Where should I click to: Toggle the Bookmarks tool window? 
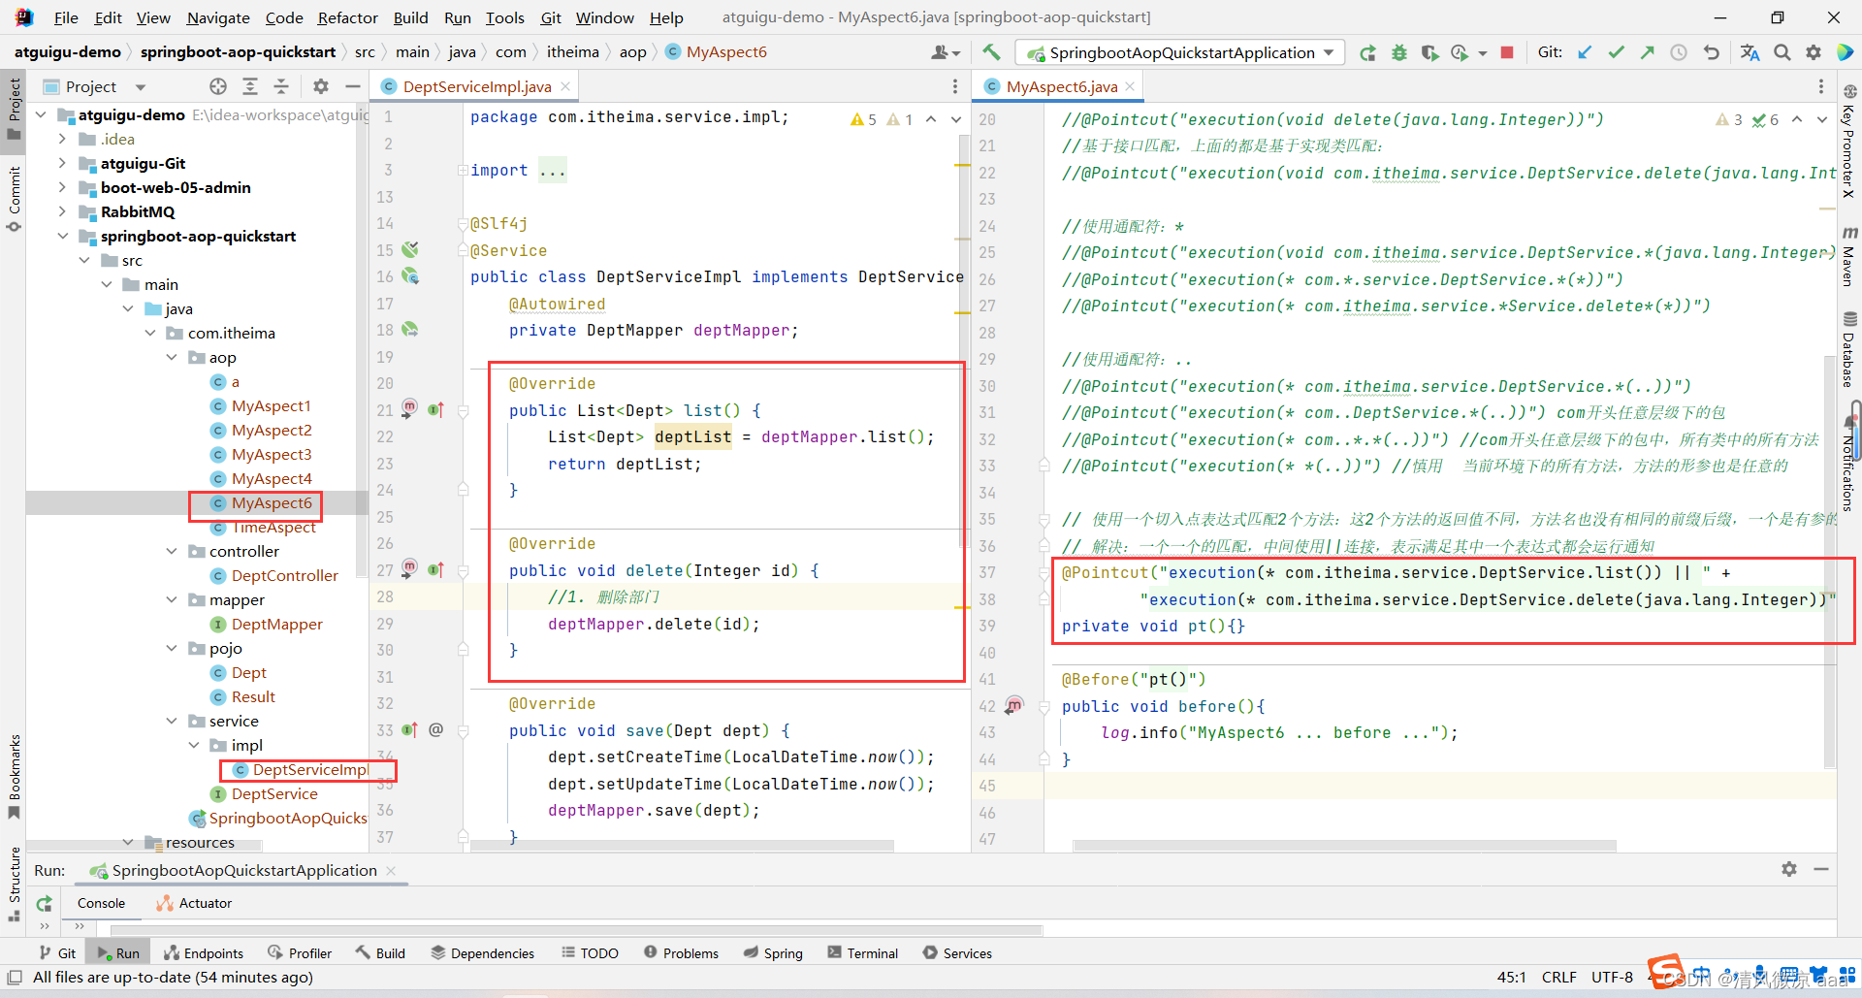click(x=14, y=776)
